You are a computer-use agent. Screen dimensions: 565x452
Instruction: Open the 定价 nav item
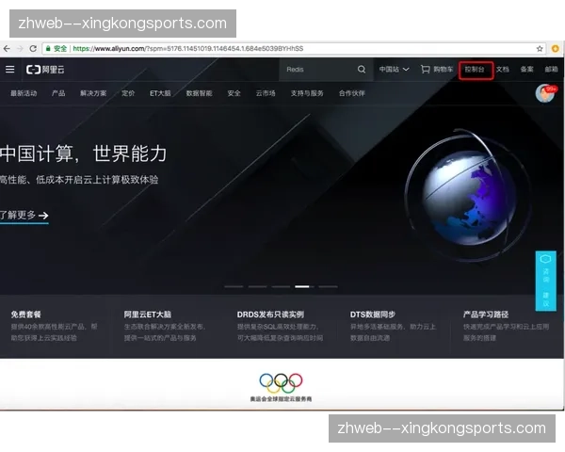(x=128, y=93)
